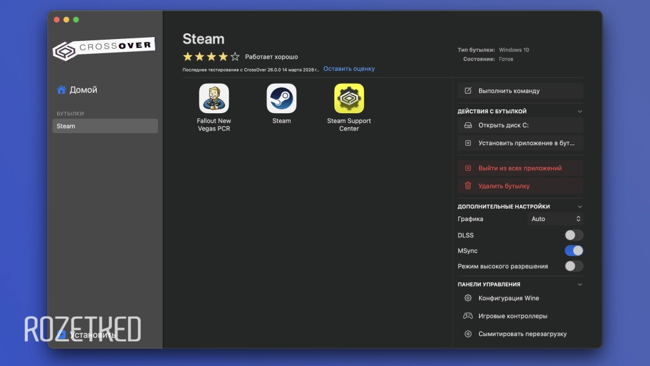Turn on Режим высокого разрешения switch
This screenshot has width=650, height=366.
click(573, 266)
